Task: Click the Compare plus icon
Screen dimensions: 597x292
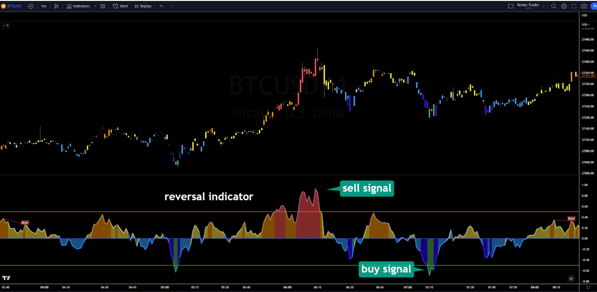Action: click(x=30, y=6)
